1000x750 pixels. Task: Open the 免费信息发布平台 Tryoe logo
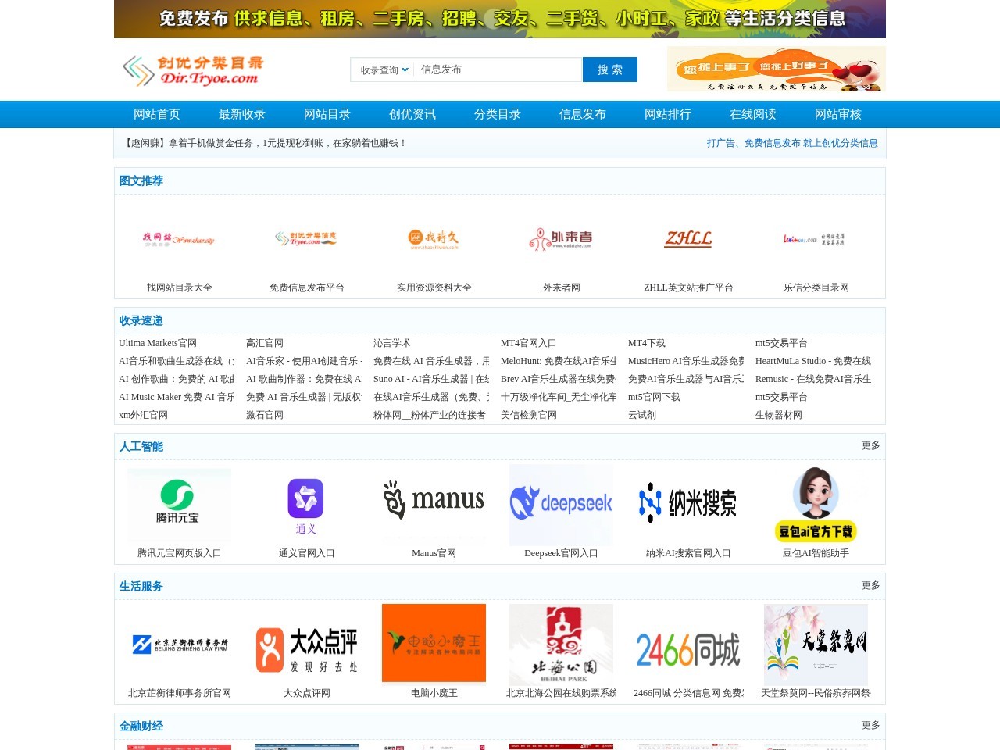(306, 239)
